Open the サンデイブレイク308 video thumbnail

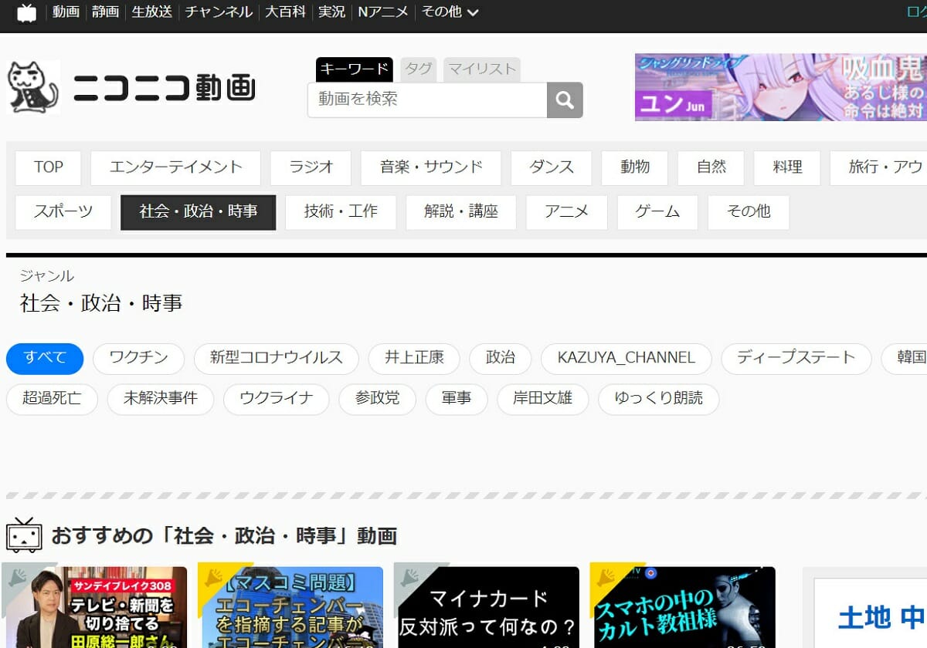[94, 607]
